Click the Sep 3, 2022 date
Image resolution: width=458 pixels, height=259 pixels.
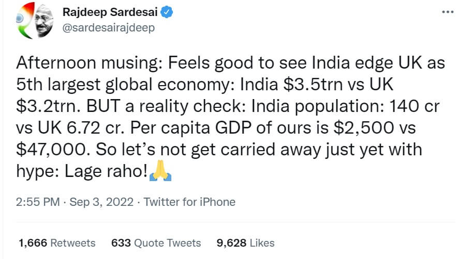101,202
